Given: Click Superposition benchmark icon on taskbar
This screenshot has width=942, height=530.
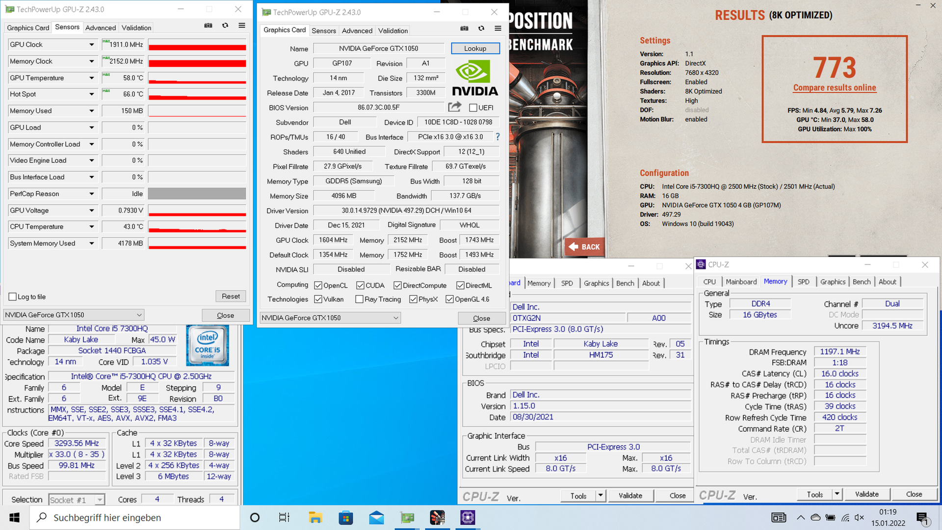Looking at the screenshot, I should (x=437, y=518).
